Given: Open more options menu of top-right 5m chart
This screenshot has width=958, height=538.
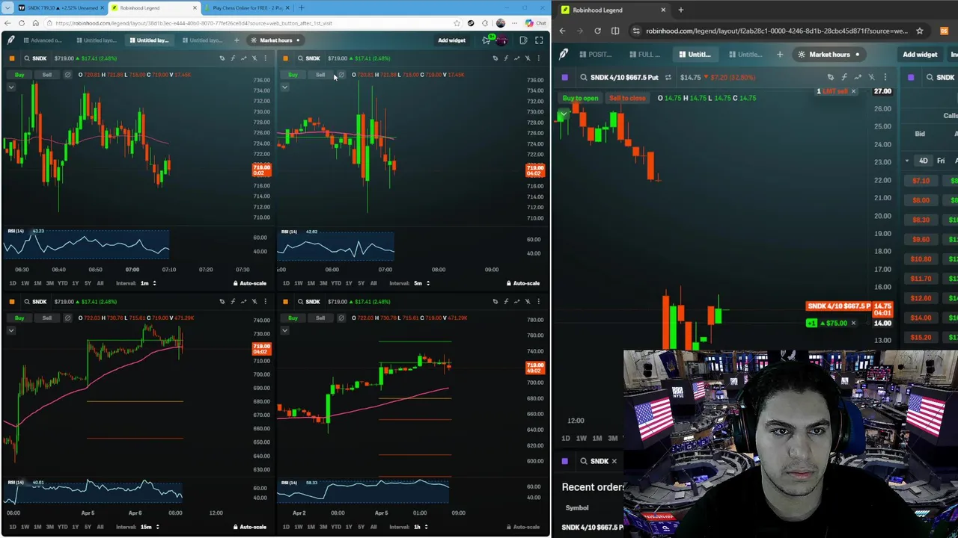Looking at the screenshot, I should 538,58.
